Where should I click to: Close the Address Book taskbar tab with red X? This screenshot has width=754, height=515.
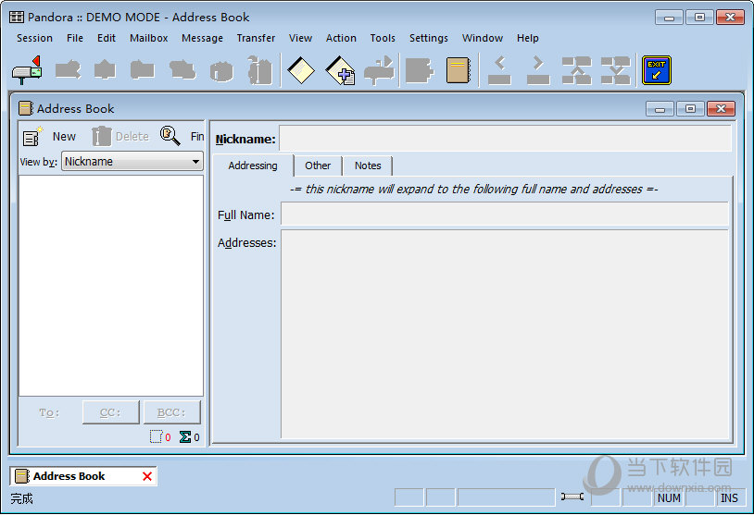pos(147,476)
